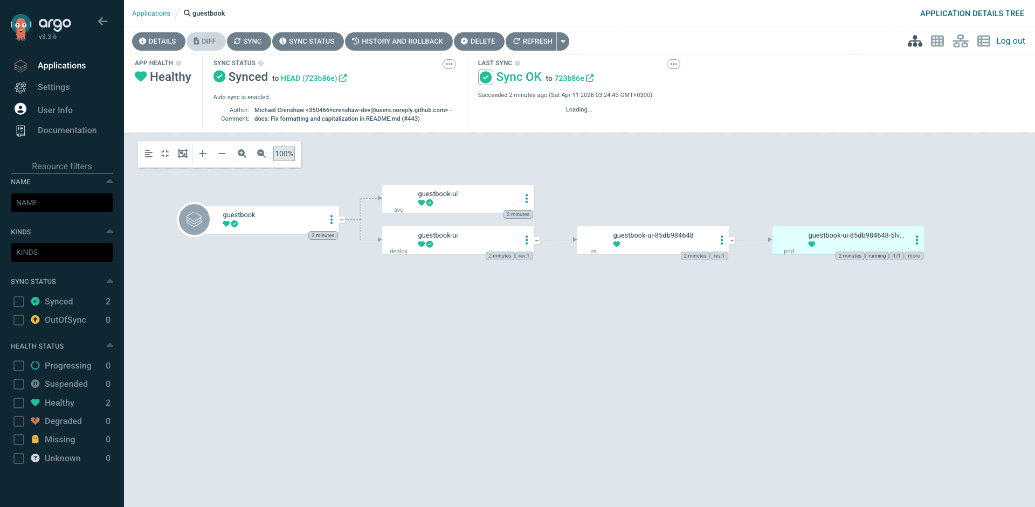
Task: Enable the Healthy health status filter
Action: tap(18, 402)
